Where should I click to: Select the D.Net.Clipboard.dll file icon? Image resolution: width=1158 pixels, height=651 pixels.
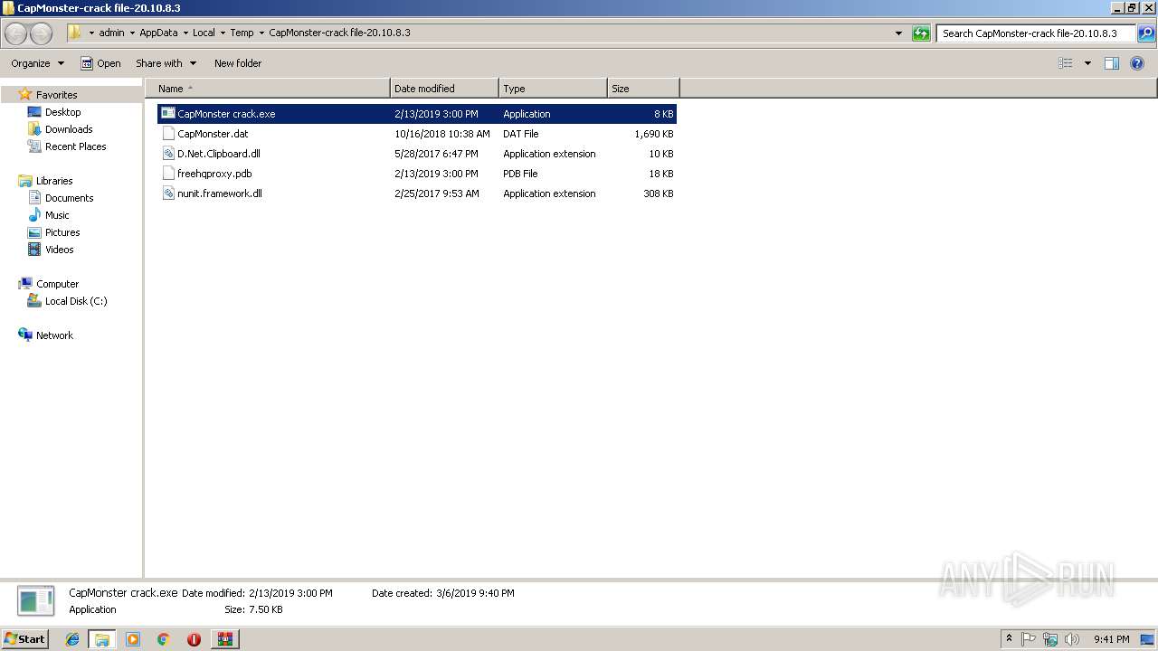point(168,154)
